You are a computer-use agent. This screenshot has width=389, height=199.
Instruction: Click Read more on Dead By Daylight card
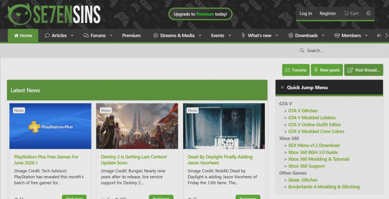(248, 197)
